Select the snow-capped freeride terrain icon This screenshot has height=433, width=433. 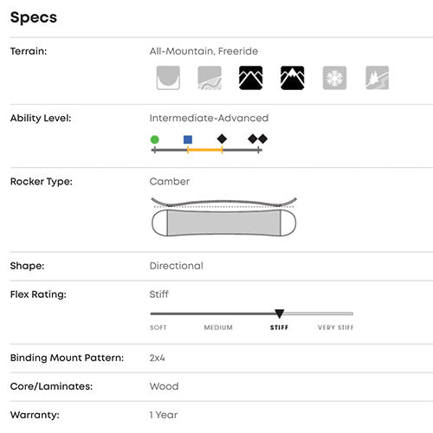[x=293, y=78]
